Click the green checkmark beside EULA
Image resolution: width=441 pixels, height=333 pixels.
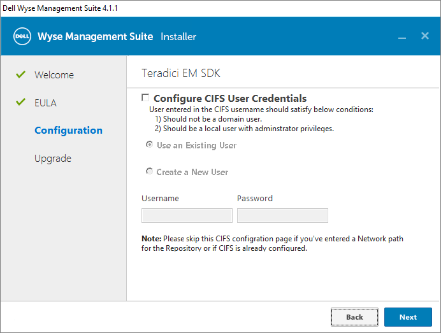tap(20, 103)
